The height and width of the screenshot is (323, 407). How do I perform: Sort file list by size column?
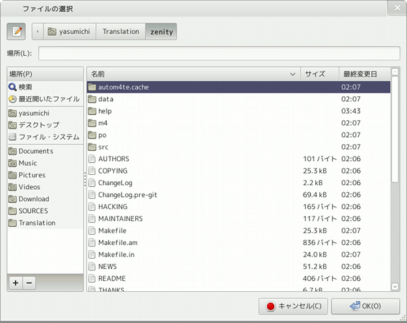[319, 74]
